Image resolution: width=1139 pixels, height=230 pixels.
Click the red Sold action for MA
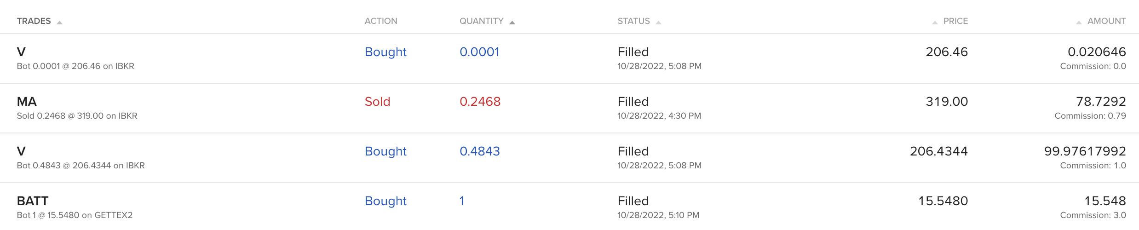point(377,102)
